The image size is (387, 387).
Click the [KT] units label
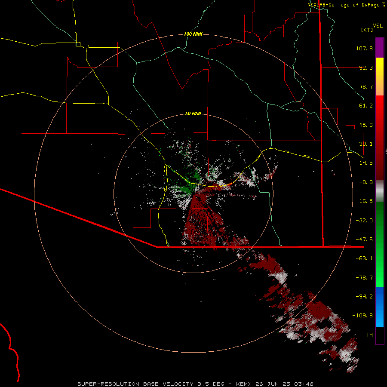click(x=367, y=30)
